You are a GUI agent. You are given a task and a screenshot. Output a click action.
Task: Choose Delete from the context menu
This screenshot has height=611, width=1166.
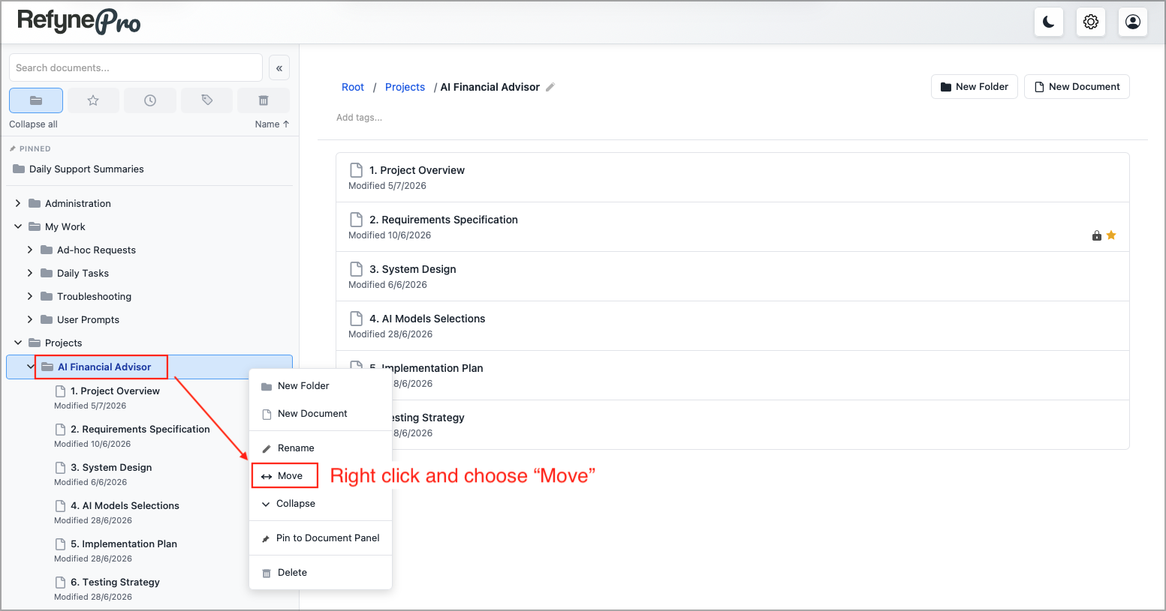coord(321,573)
